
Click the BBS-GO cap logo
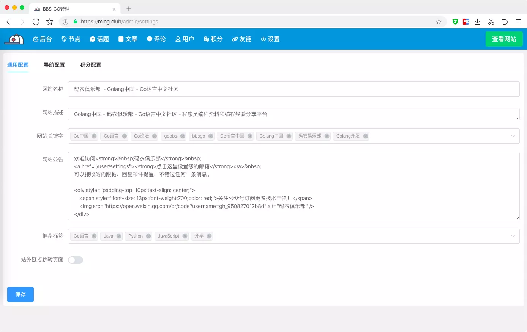point(14,39)
